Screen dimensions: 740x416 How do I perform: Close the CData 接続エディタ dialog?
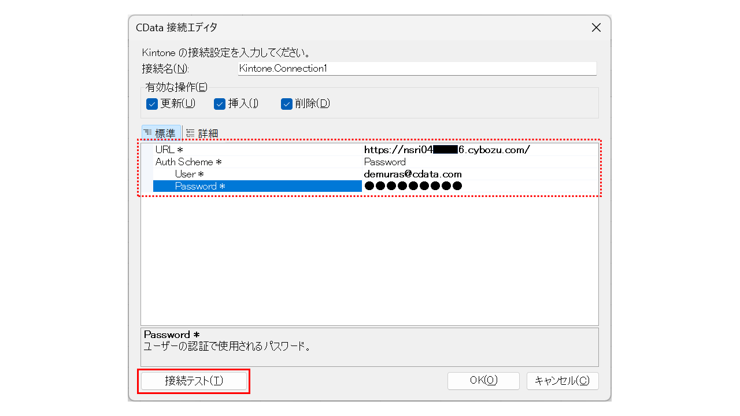tap(597, 27)
